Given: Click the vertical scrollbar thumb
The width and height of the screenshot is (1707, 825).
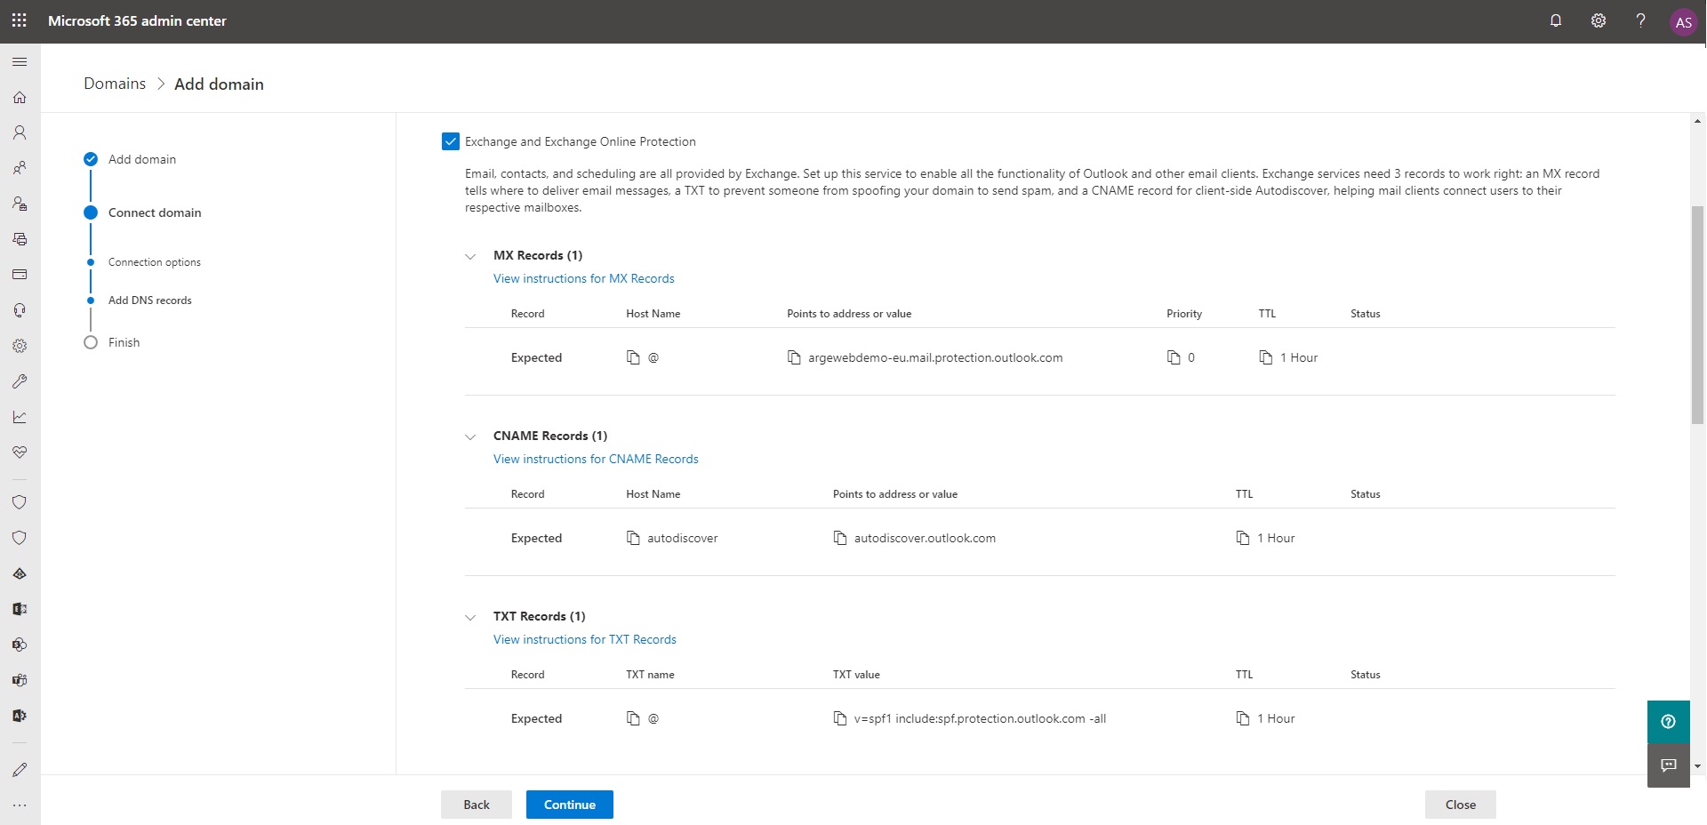Looking at the screenshot, I should pyautogui.click(x=1698, y=315).
